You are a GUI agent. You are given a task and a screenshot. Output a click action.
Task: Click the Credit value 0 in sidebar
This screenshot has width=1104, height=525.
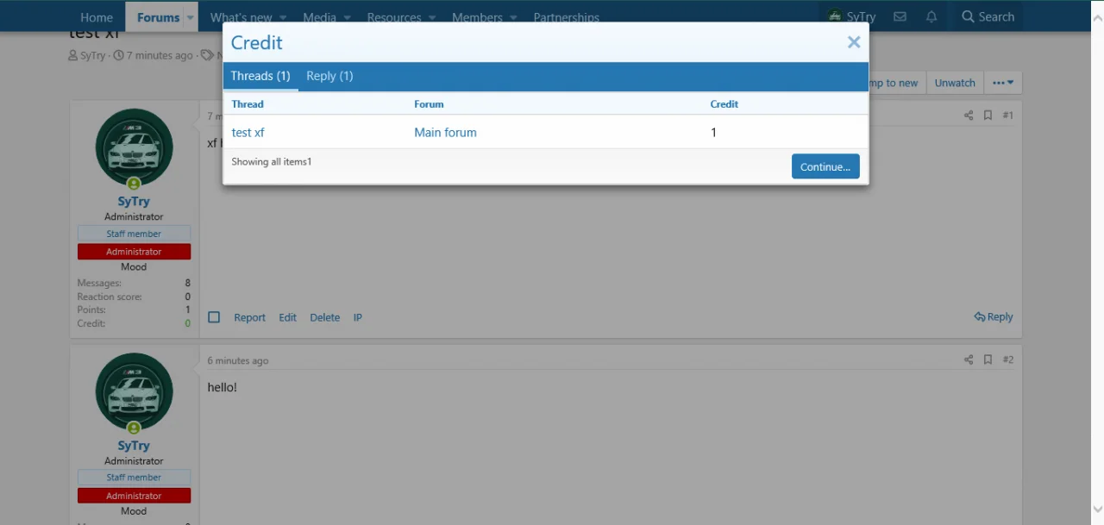point(187,323)
